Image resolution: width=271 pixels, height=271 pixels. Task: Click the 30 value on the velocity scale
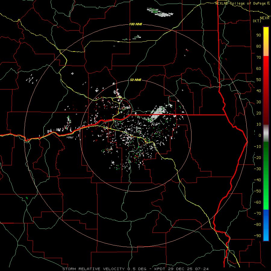pyautogui.click(x=259, y=102)
